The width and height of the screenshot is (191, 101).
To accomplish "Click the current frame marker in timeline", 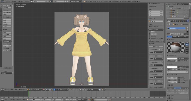I will coord(28,94).
